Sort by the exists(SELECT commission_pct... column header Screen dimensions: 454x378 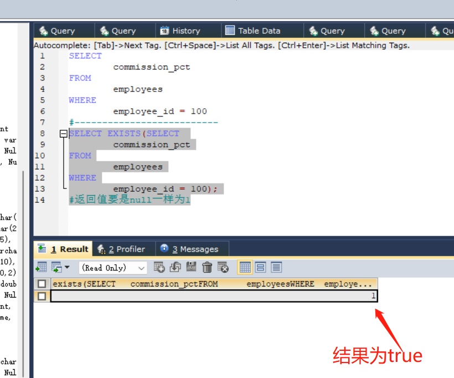click(214, 284)
